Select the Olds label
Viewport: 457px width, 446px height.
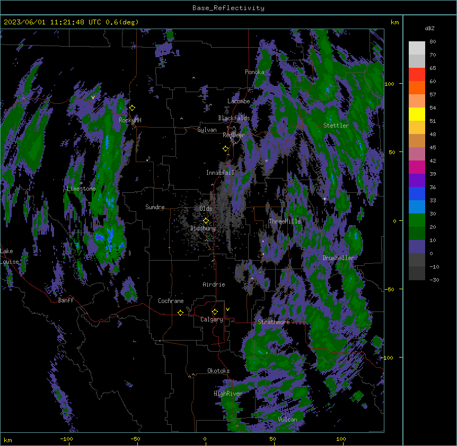(x=206, y=209)
